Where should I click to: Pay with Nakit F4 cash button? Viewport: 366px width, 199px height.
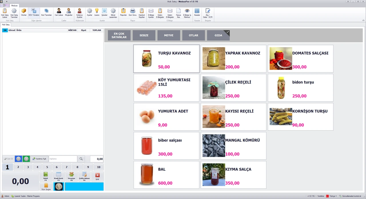point(46,176)
